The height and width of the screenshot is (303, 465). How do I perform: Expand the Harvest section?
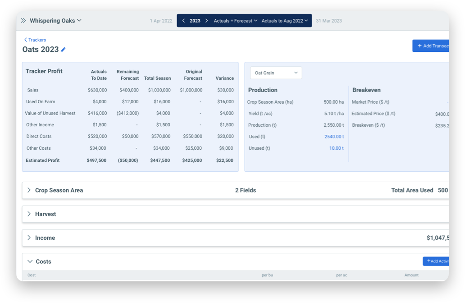tap(29, 214)
